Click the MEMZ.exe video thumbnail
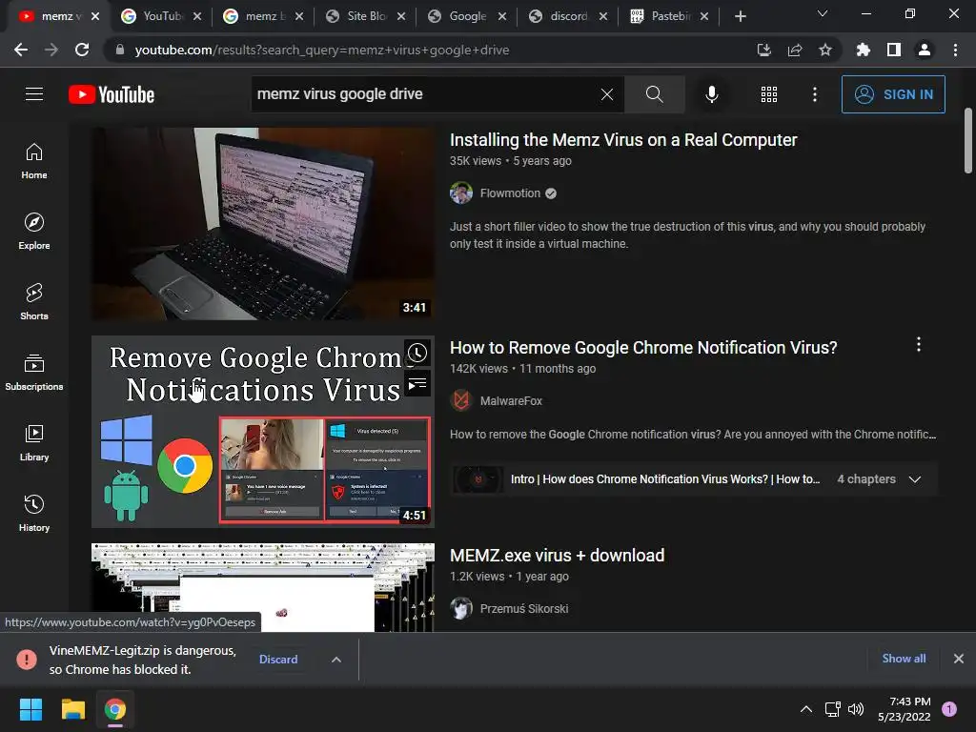The height and width of the screenshot is (732, 976). [x=263, y=587]
